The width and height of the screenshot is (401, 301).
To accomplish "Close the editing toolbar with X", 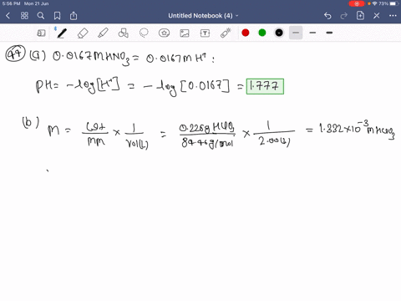I will (377, 16).
